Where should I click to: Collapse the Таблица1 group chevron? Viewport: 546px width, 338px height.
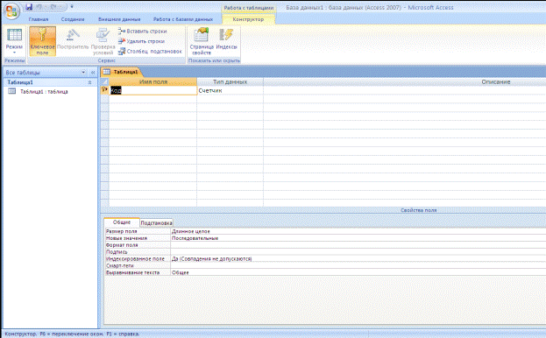point(90,82)
